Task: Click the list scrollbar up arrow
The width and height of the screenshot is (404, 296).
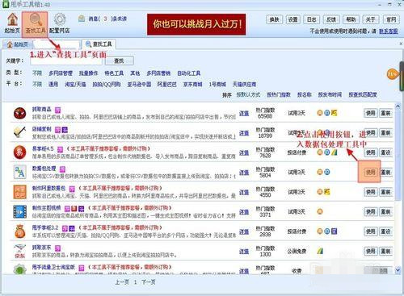Action: coord(398,106)
